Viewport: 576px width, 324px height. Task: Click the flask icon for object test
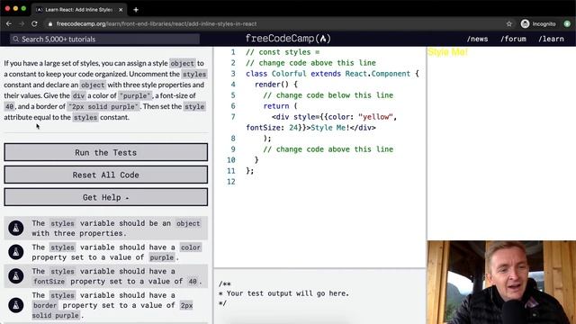tap(16, 228)
